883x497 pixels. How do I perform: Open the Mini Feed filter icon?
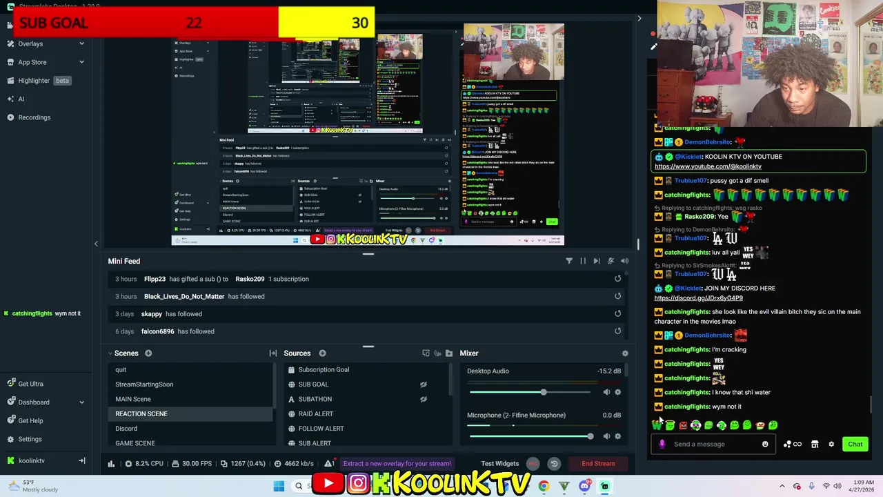[569, 261]
